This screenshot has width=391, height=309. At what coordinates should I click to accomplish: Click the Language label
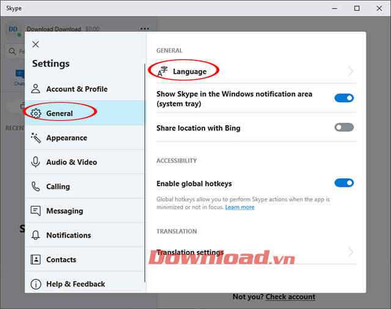pyautogui.click(x=190, y=71)
